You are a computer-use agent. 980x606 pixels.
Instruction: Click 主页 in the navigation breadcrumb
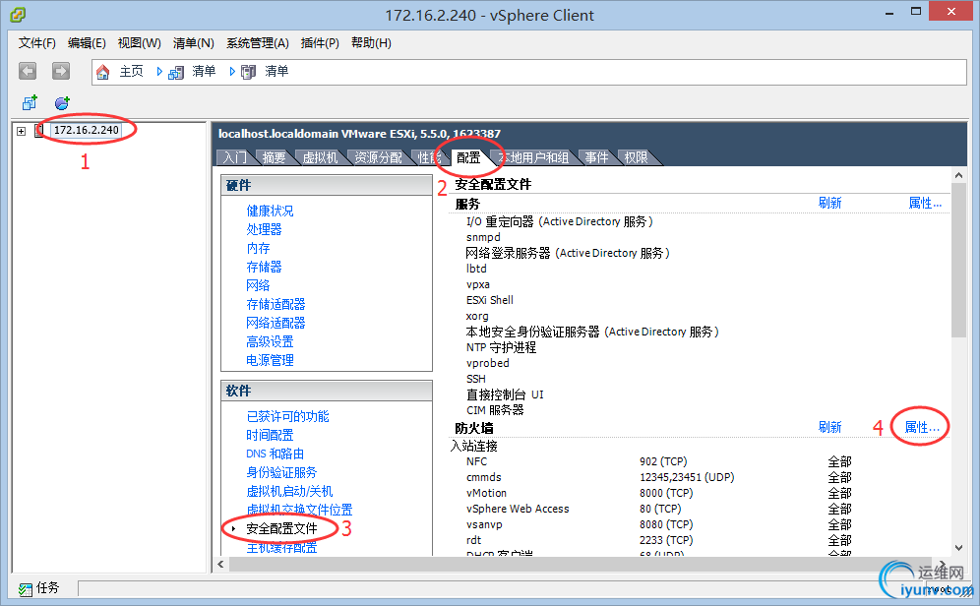[131, 71]
